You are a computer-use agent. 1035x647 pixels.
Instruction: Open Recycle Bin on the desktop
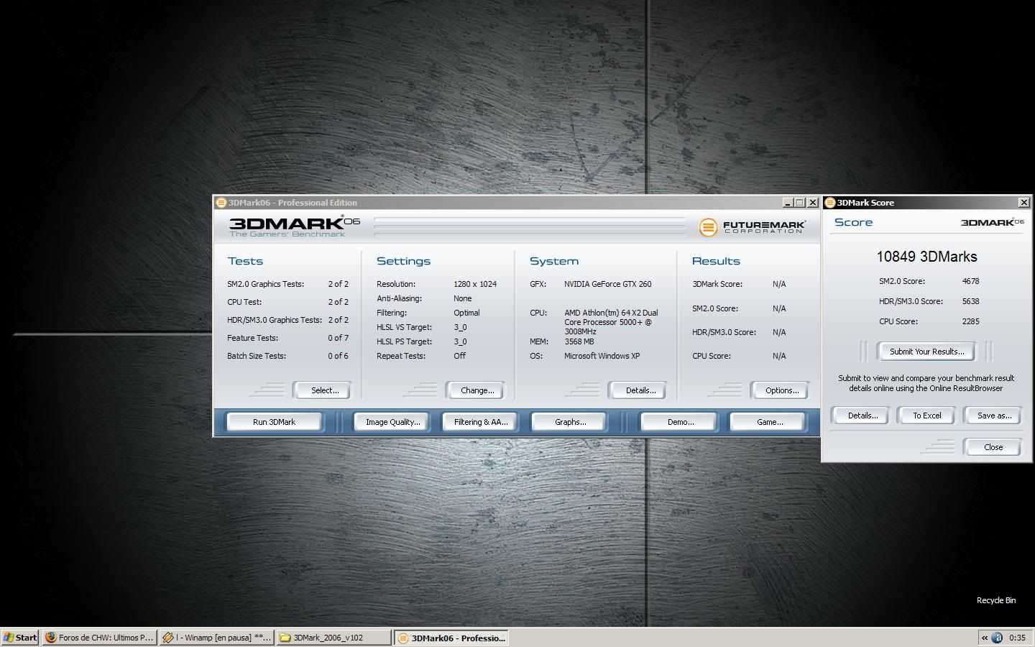[x=995, y=600]
